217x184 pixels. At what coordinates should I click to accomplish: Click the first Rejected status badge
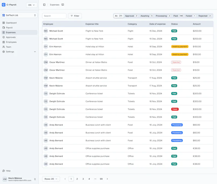[176, 62]
